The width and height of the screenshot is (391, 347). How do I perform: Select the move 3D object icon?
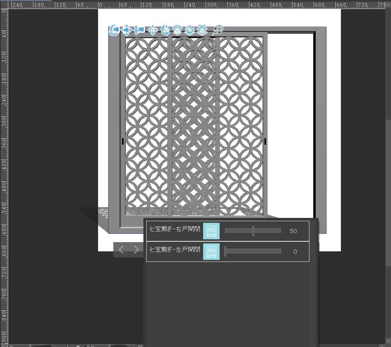(152, 30)
